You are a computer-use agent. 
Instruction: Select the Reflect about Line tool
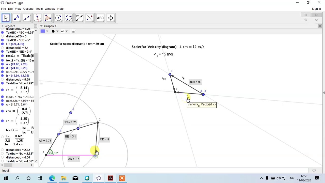tap(89, 18)
